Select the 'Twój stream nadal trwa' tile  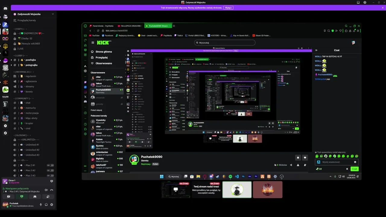pyautogui.click(x=207, y=189)
